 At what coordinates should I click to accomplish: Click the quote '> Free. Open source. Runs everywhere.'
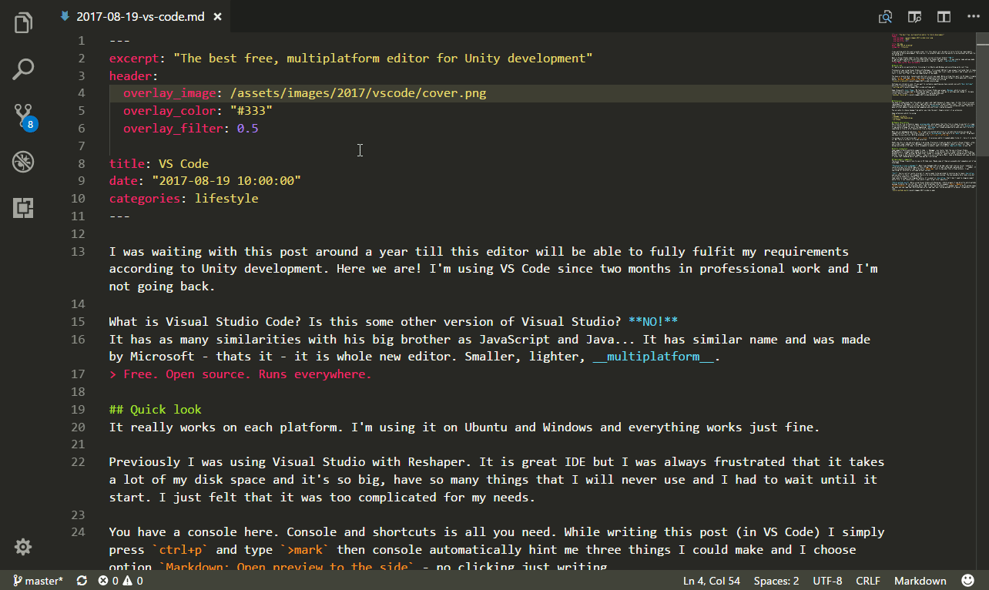240,374
